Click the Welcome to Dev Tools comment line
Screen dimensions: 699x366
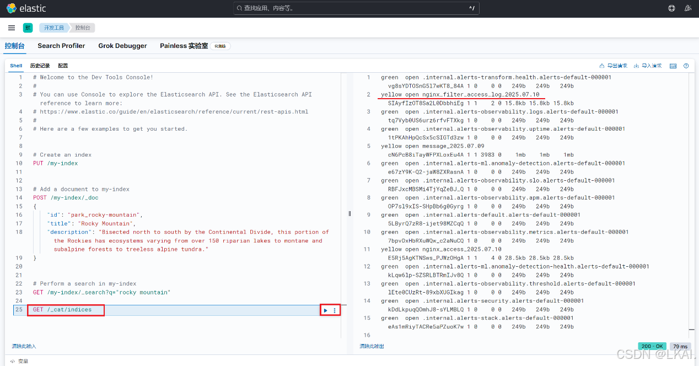pos(93,77)
